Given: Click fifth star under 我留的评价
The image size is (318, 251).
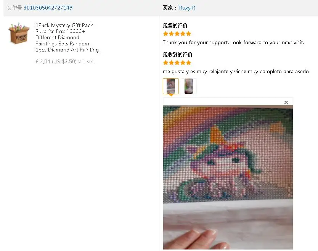Looking at the screenshot, I should [188, 34].
